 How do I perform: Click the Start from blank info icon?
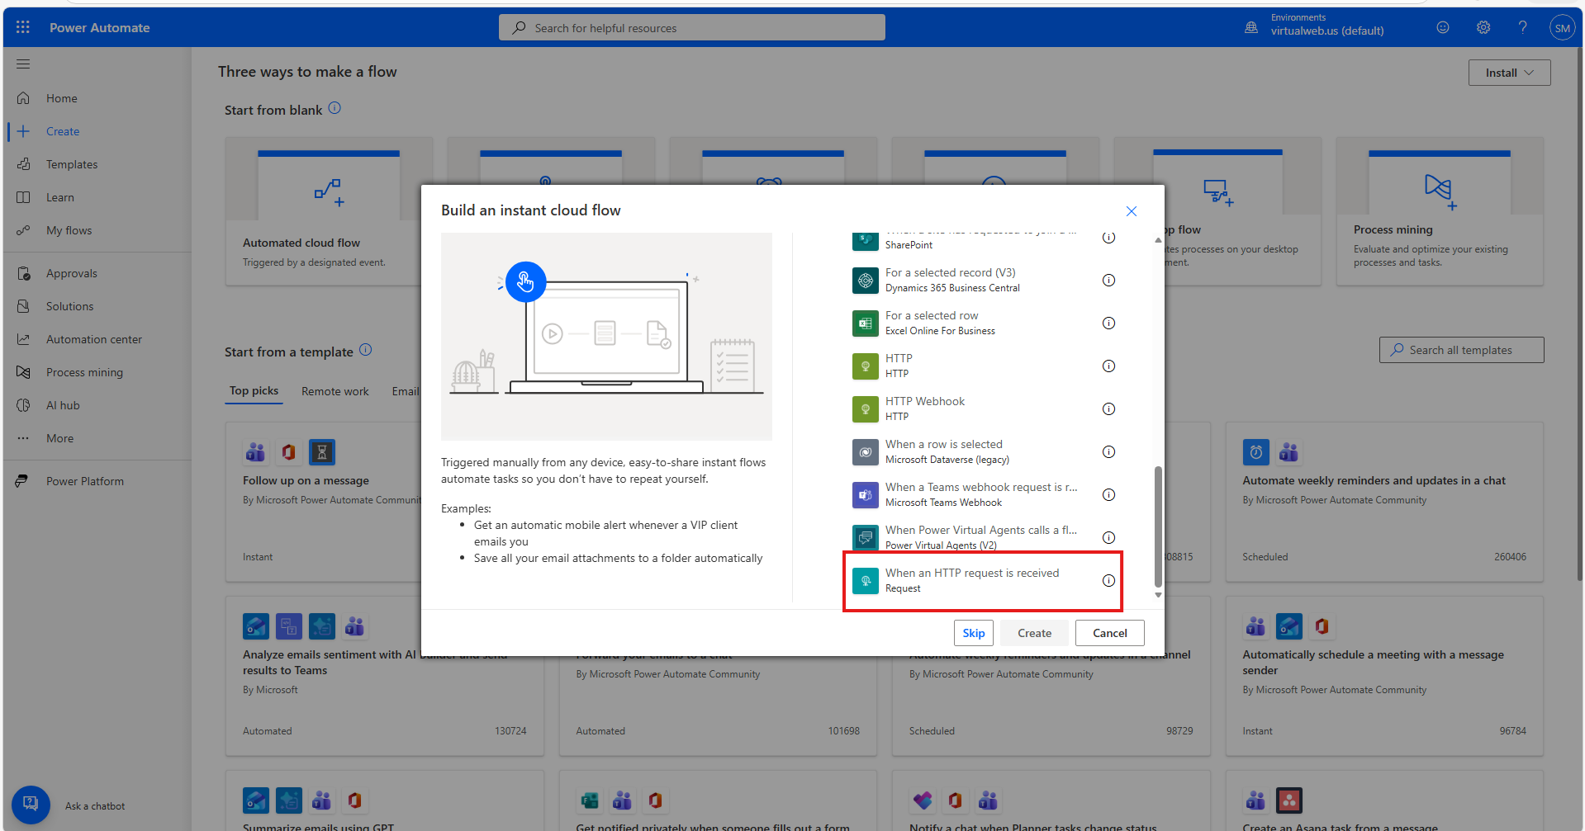click(x=335, y=108)
